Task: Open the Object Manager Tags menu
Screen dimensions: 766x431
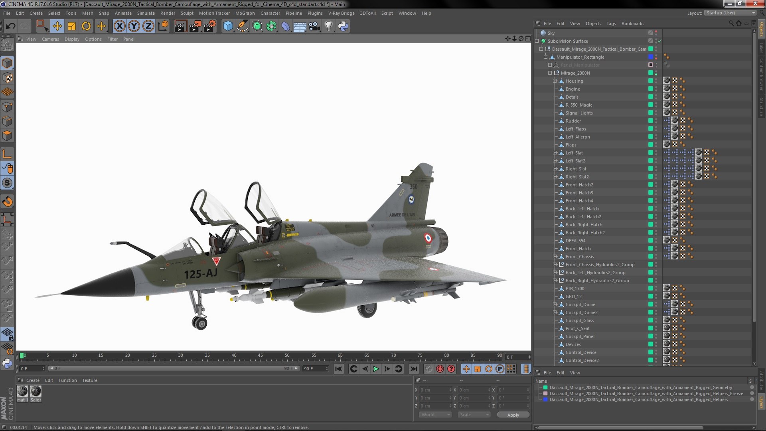Action: pyautogui.click(x=611, y=24)
